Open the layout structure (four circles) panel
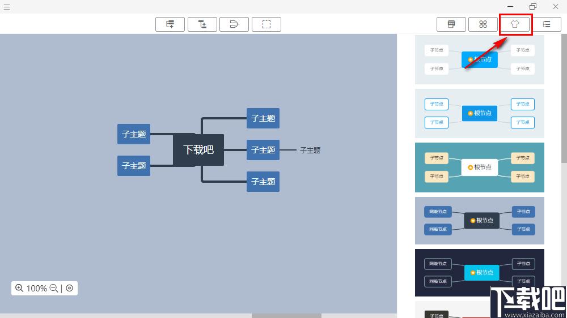The width and height of the screenshot is (567, 318). click(x=483, y=24)
